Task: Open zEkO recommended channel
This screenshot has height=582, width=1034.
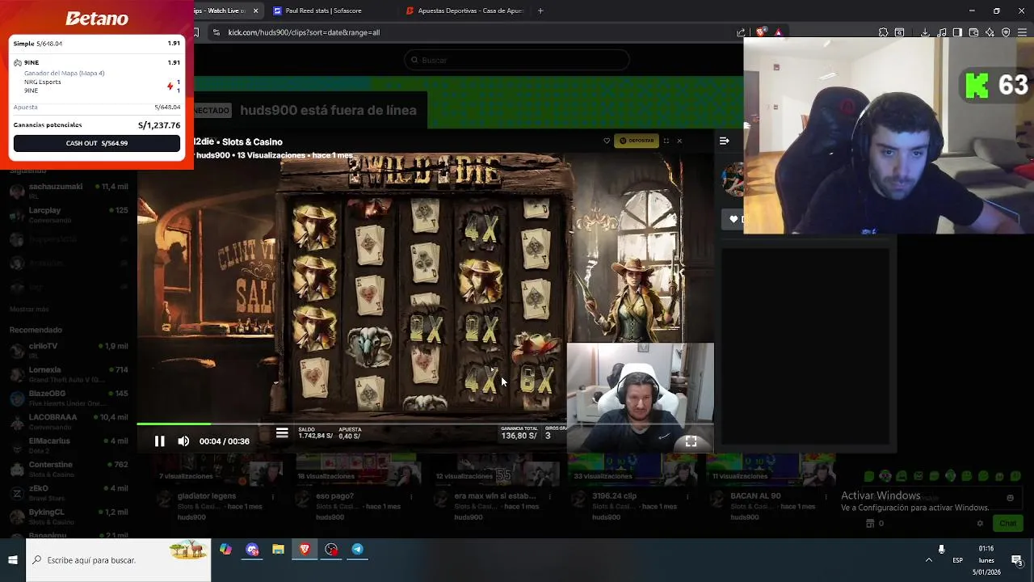Action: 69,492
